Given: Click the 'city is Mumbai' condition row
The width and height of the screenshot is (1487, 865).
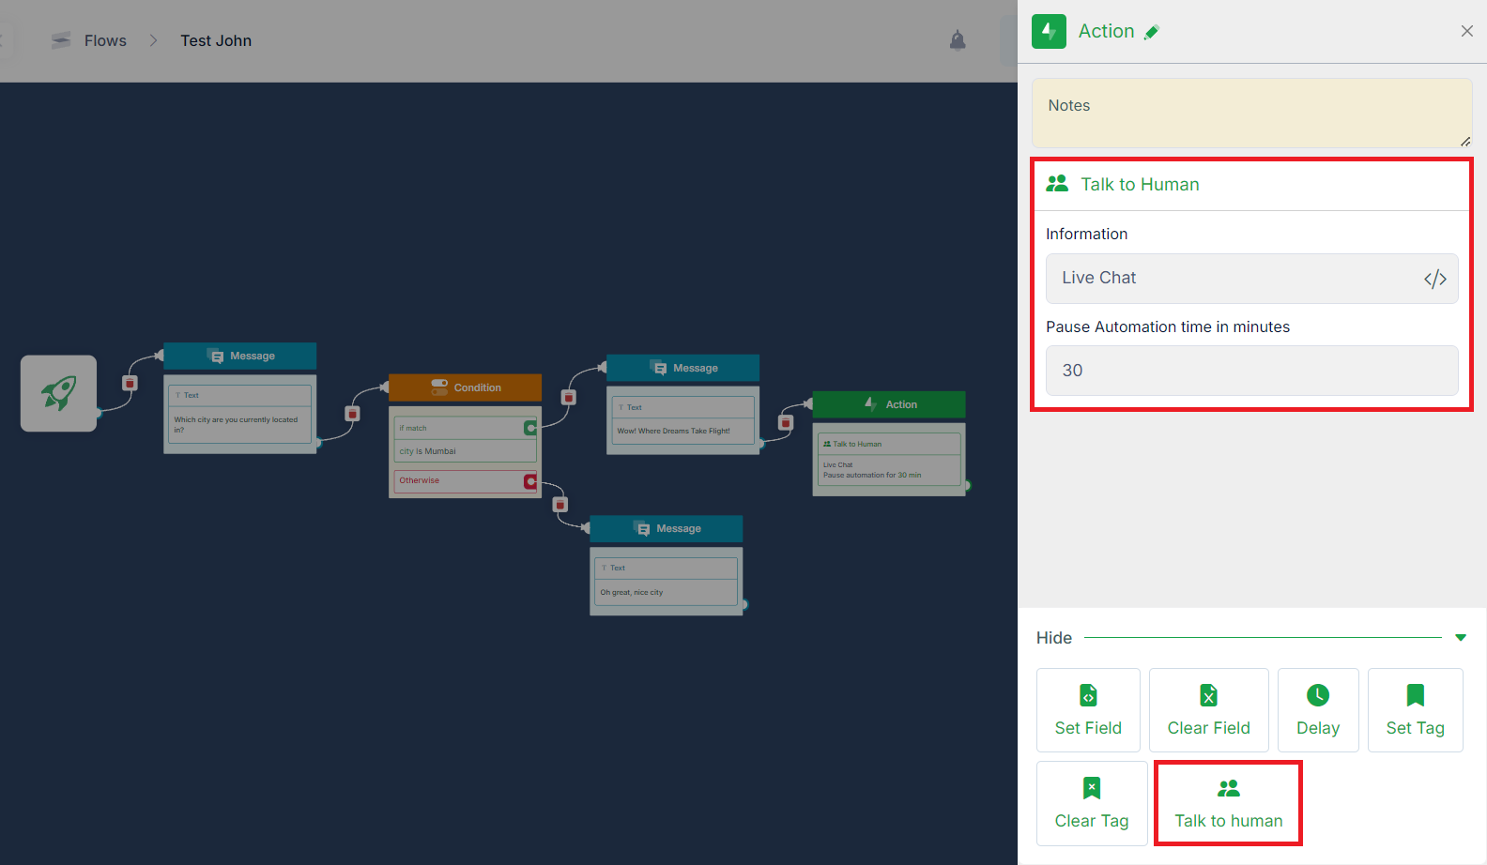Looking at the screenshot, I should pyautogui.click(x=465, y=451).
